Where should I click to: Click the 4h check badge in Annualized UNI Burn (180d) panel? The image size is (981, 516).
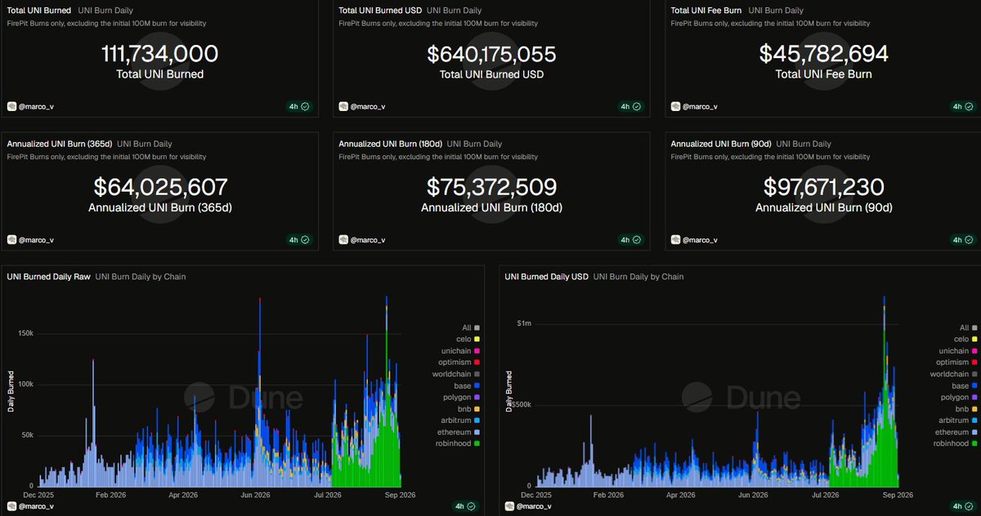(x=630, y=240)
